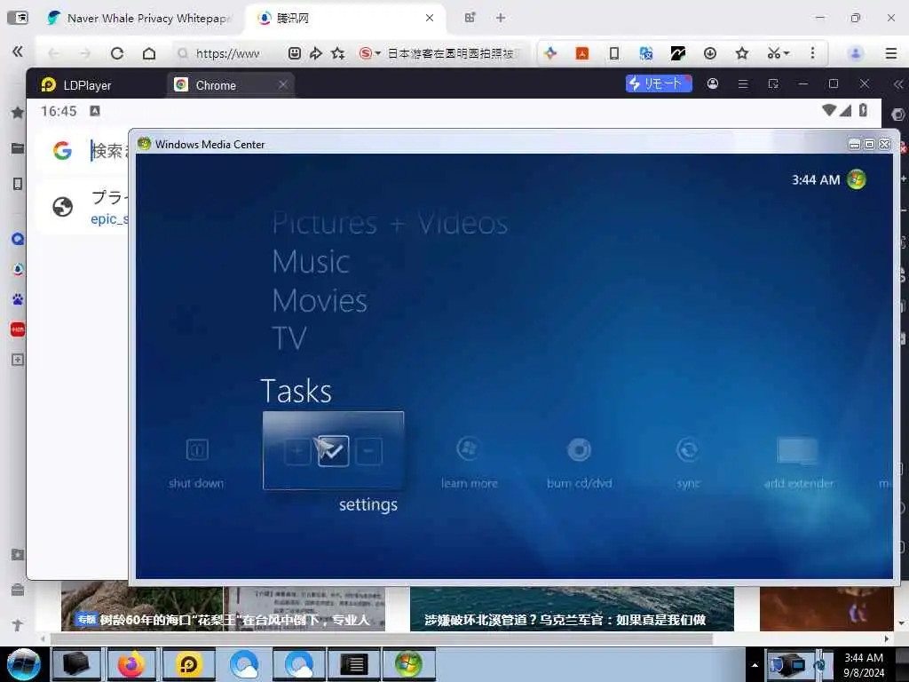Screen dimensions: 909x682
Task: Go to the Whale browser home page
Action: [149, 53]
